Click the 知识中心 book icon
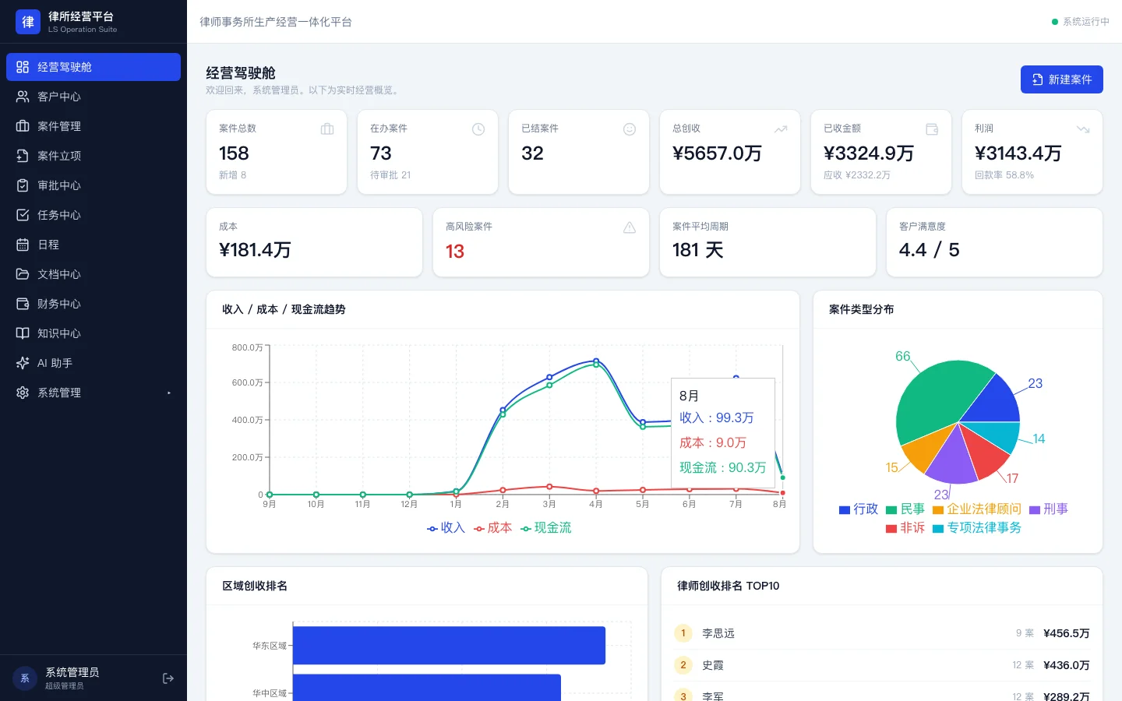 [x=23, y=333]
